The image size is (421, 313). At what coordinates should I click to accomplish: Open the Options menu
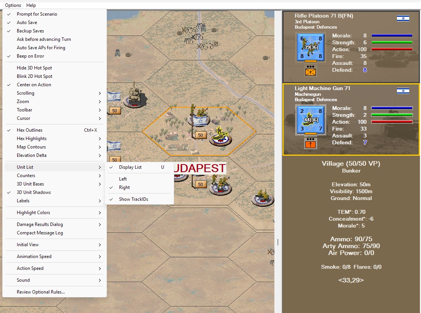pos(13,5)
